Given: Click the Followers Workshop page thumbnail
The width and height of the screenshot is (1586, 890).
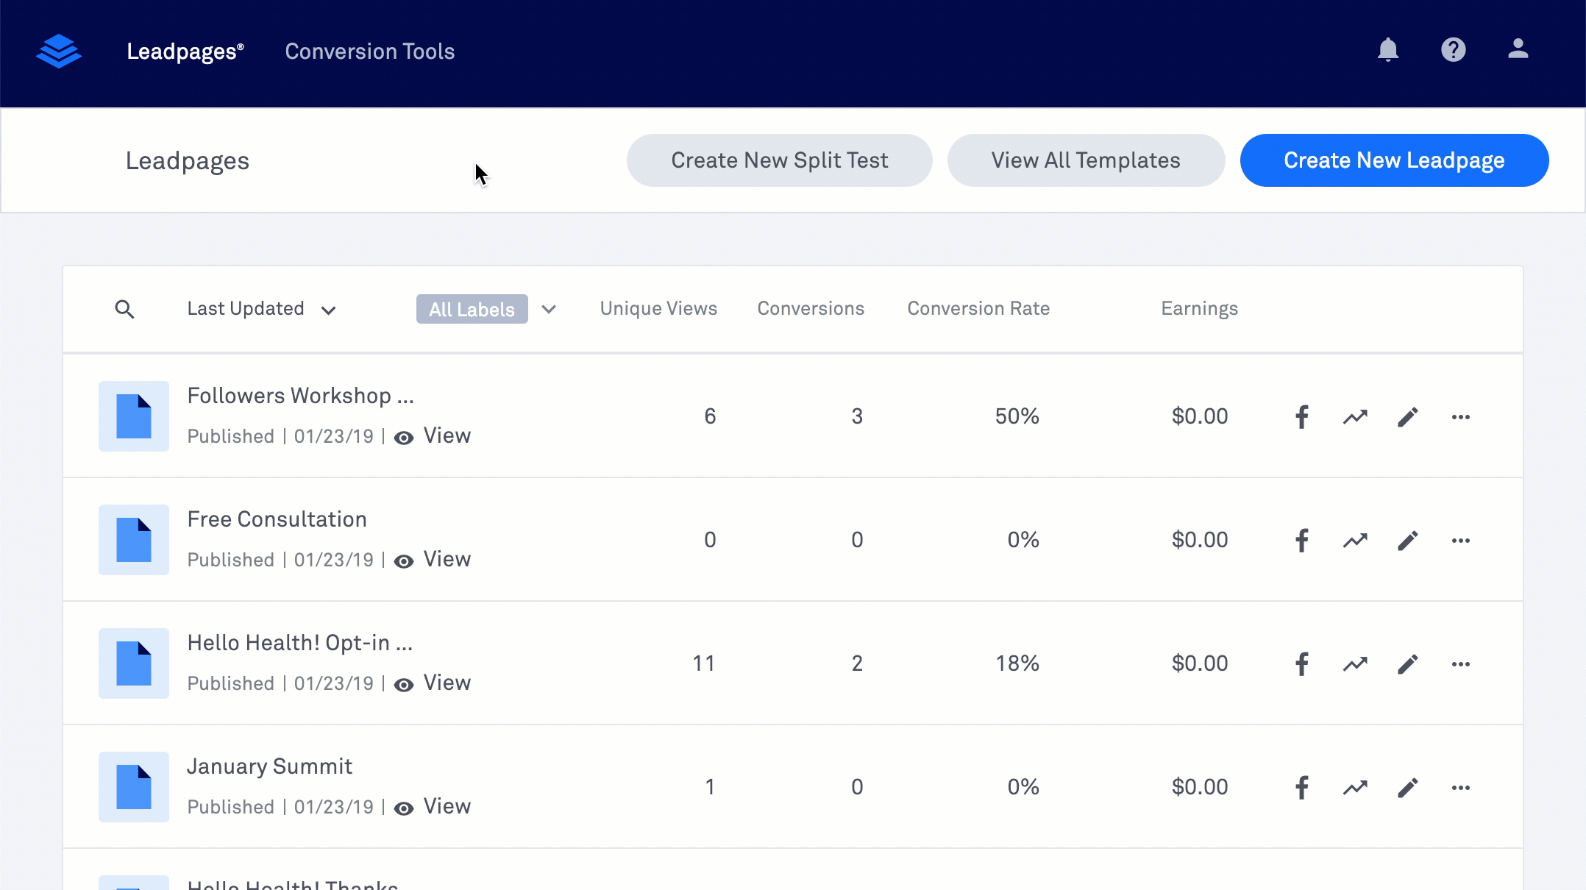Looking at the screenshot, I should click(134, 416).
